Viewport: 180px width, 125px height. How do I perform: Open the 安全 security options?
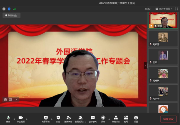(x=58, y=119)
